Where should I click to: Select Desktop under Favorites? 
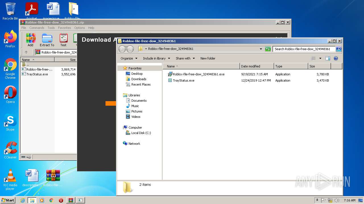tap(137, 74)
